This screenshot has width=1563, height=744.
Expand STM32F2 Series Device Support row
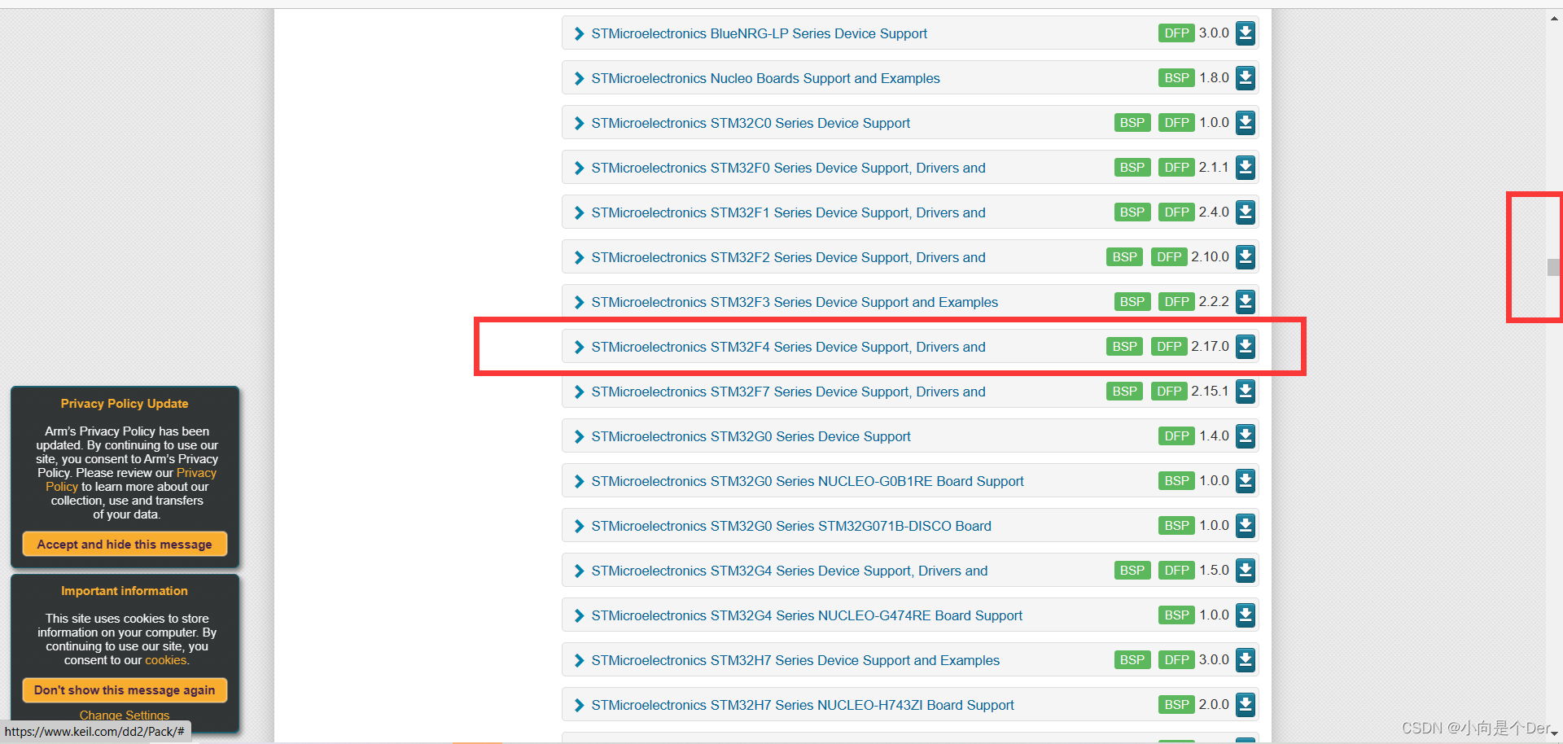[x=579, y=257]
